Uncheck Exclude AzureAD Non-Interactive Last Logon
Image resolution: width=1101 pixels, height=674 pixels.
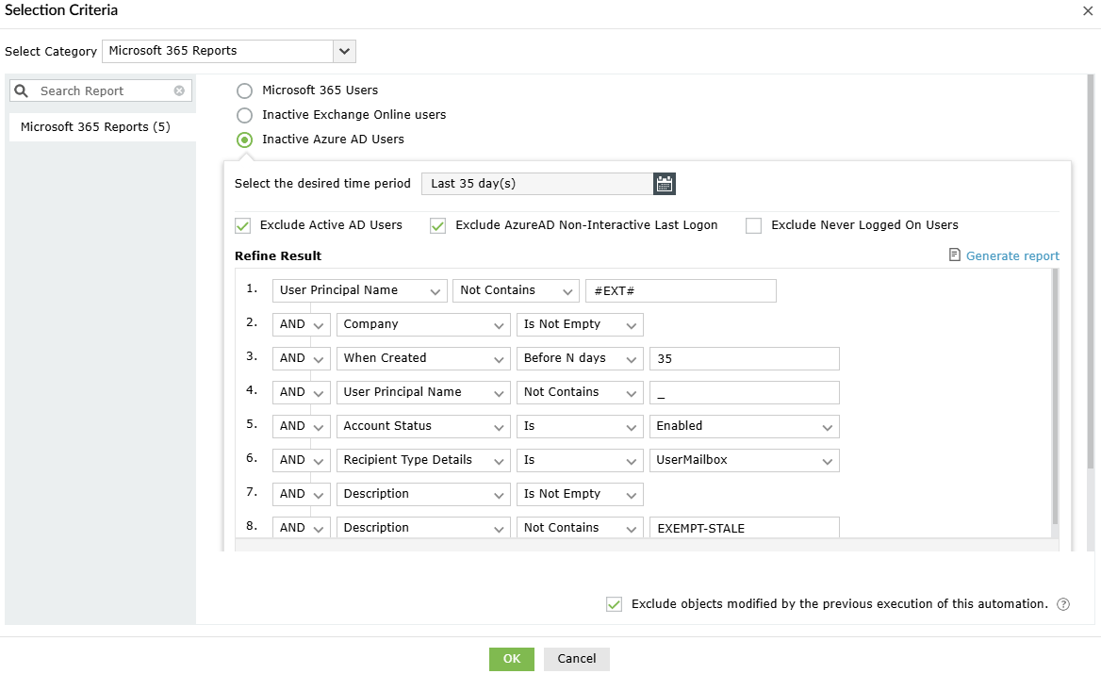coord(437,225)
